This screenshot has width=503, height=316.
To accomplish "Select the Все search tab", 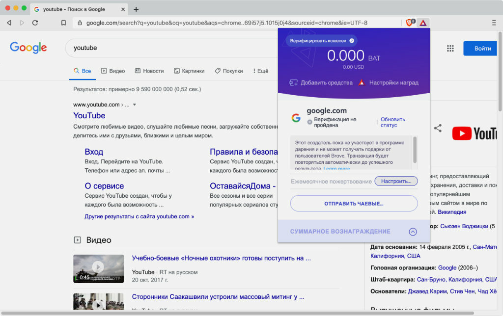I will point(83,71).
